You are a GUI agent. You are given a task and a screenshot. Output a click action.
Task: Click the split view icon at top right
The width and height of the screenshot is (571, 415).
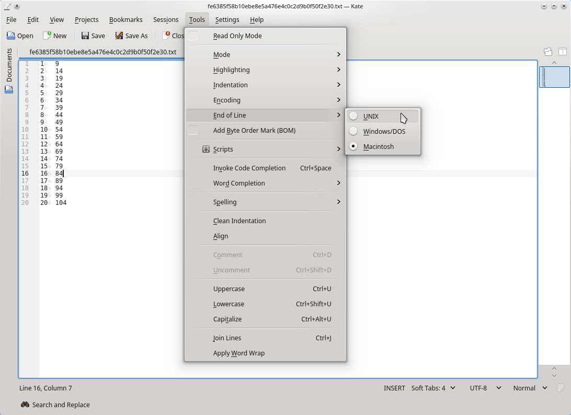point(562,52)
